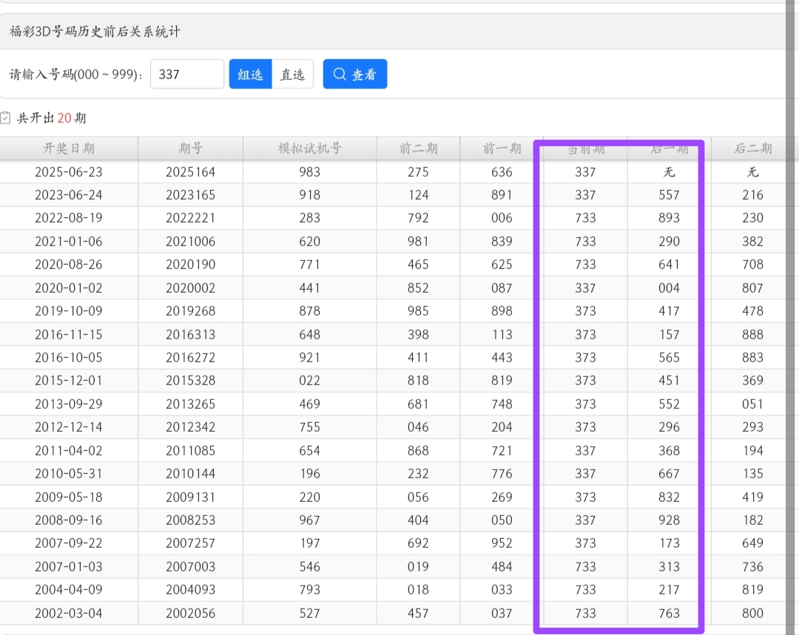The height and width of the screenshot is (635, 799).
Task: Click date cell 2002-03-04
Action: [69, 614]
